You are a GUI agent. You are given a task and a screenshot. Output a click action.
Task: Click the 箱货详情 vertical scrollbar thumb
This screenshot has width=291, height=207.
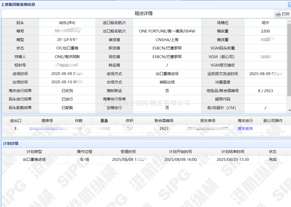tap(289, 60)
